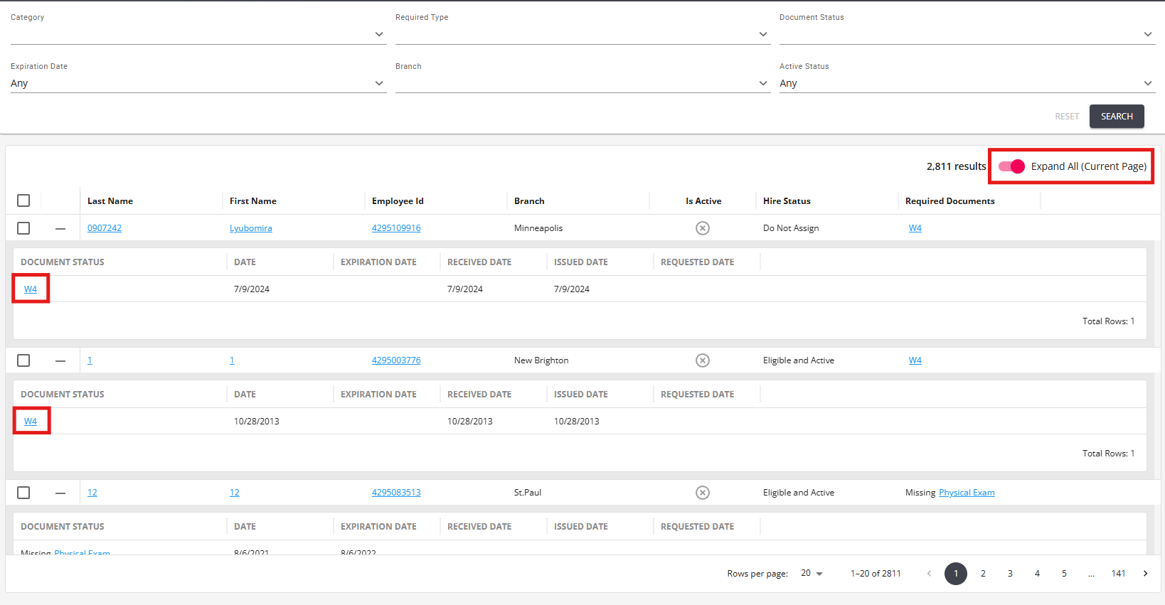Select current page 1 button
This screenshot has width=1165, height=605.
click(x=956, y=574)
